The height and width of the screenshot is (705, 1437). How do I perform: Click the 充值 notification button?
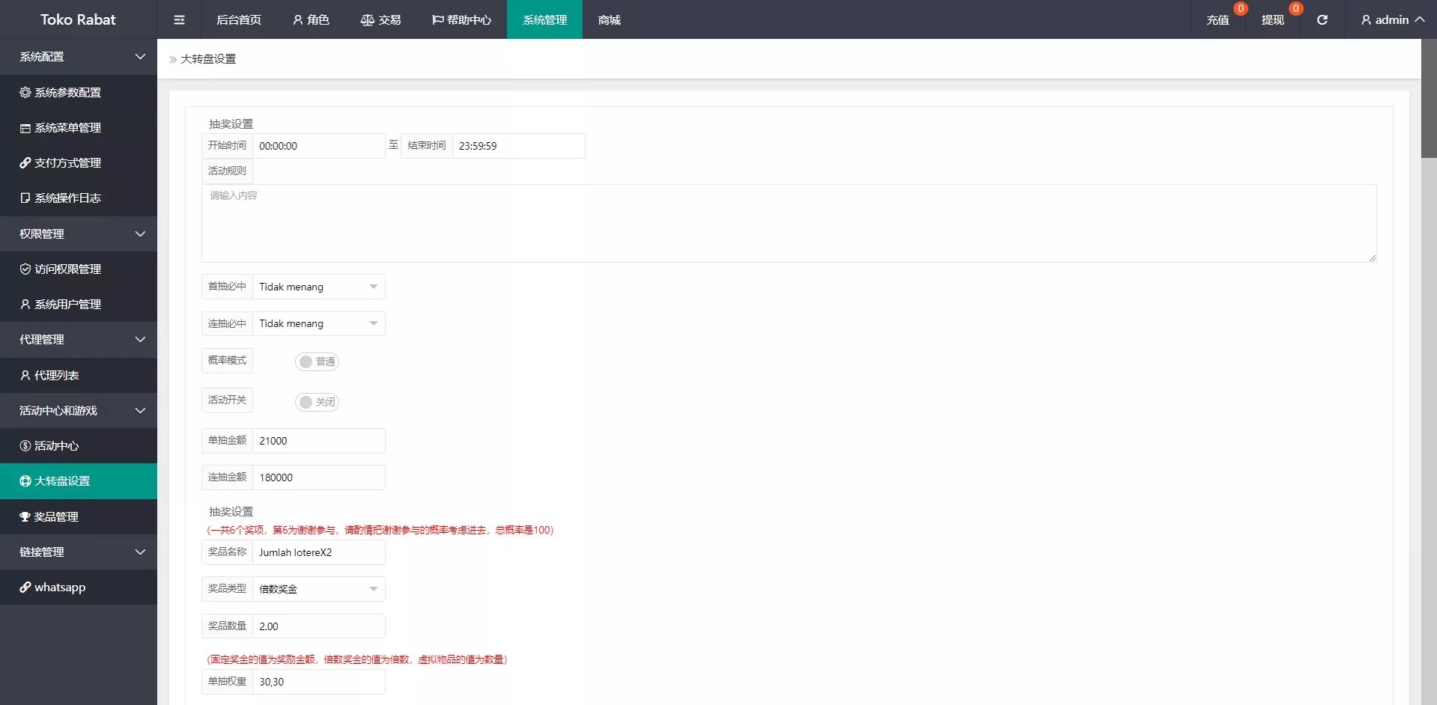click(1218, 19)
